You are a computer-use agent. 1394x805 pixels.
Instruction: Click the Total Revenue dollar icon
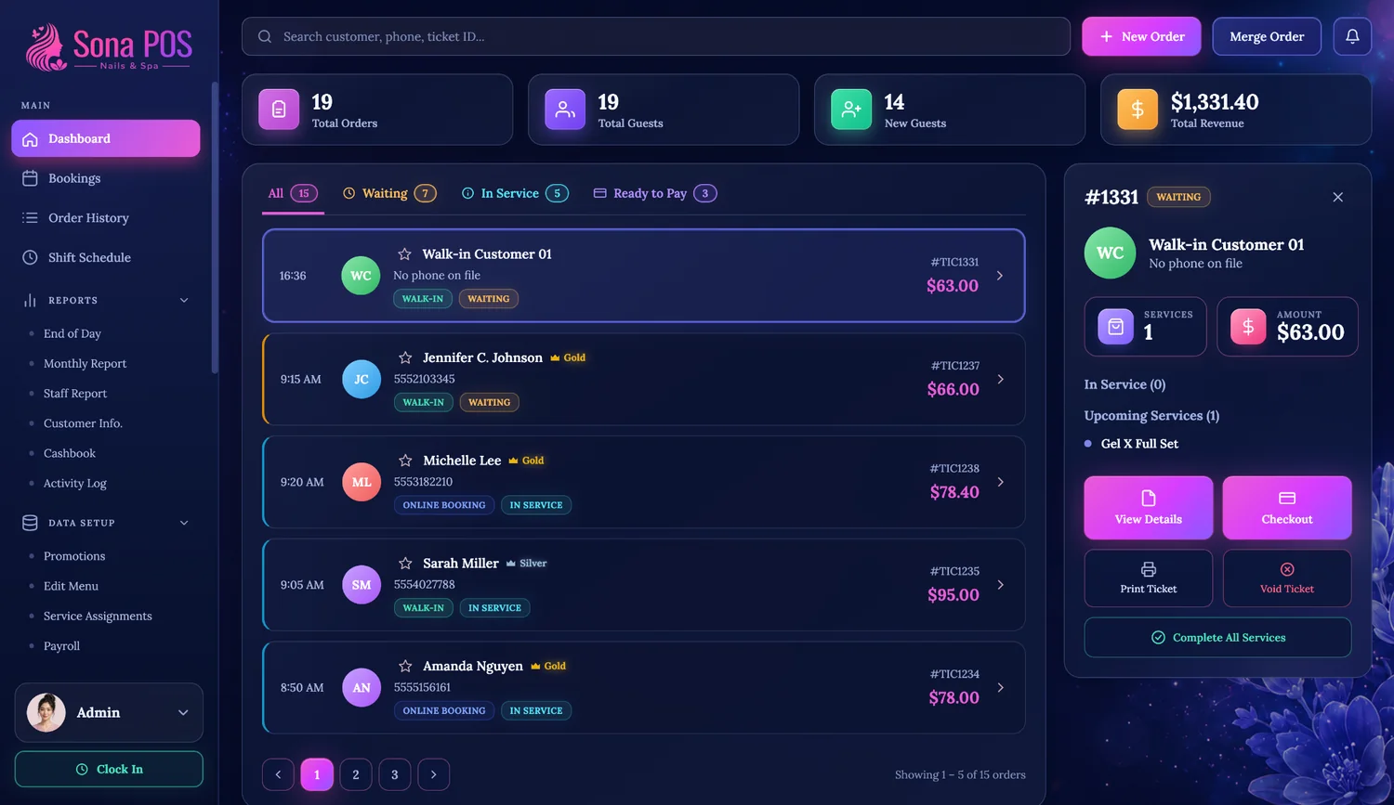tap(1138, 110)
